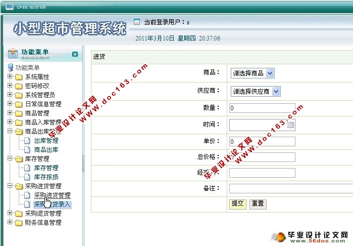Select the 功能菜单 root tree label
Viewport: 353px width, 246px height.
[x=27, y=67]
